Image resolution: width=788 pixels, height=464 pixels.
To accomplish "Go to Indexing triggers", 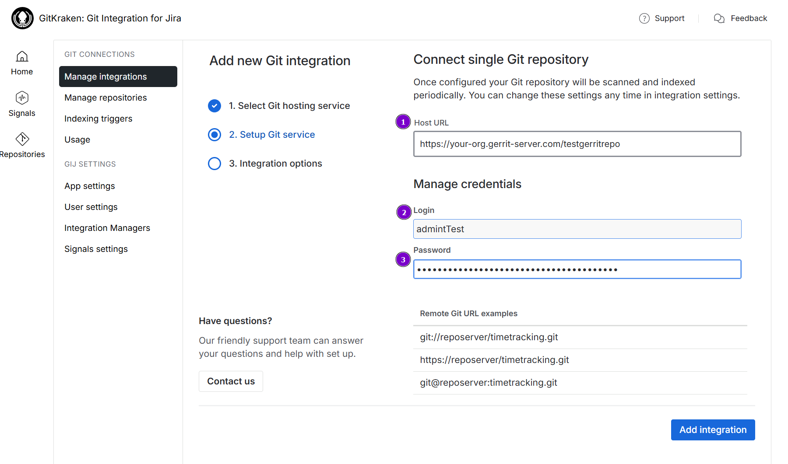I will pyautogui.click(x=98, y=119).
